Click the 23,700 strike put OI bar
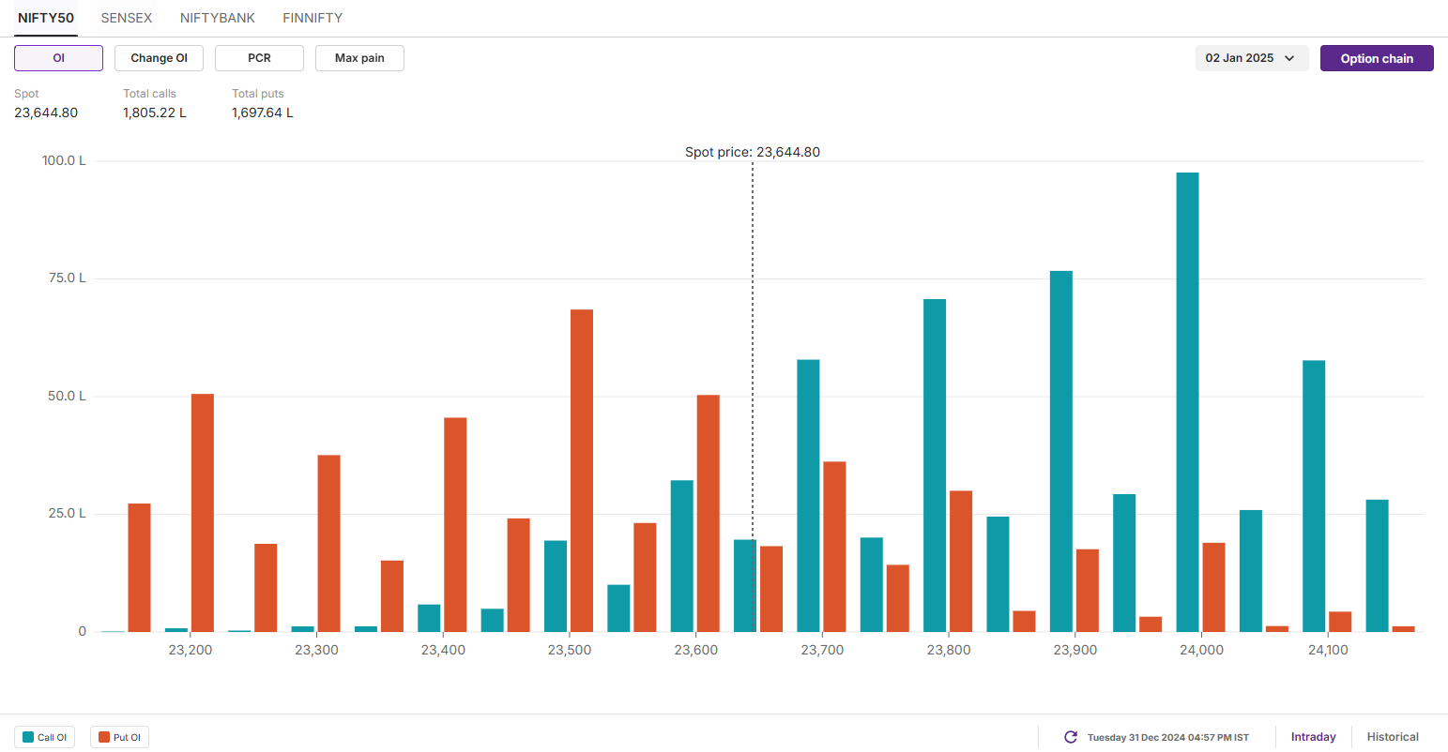The image size is (1448, 752). pos(834,547)
